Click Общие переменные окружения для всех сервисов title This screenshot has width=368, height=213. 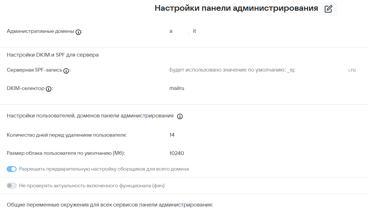(110, 205)
